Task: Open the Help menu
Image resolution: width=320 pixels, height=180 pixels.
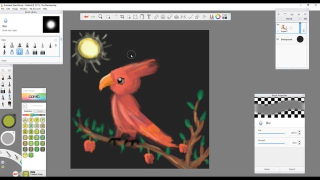Action: point(45,9)
